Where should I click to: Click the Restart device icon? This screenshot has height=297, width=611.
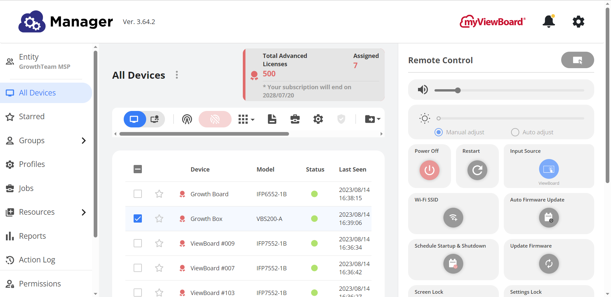point(477,170)
